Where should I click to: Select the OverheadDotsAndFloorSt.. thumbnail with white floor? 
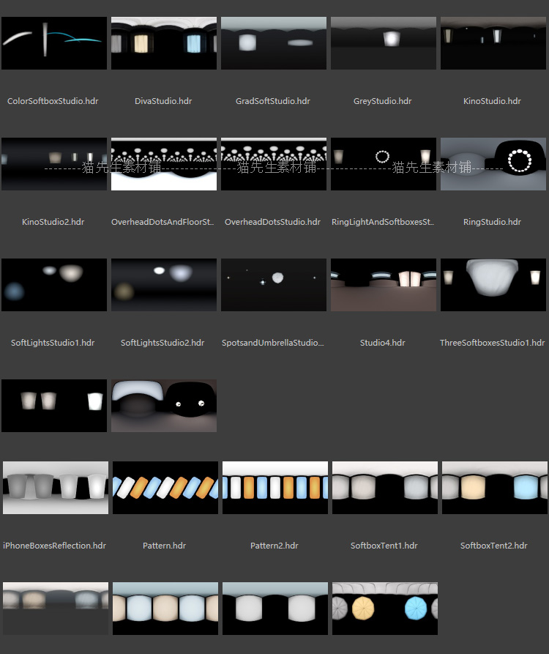164,164
